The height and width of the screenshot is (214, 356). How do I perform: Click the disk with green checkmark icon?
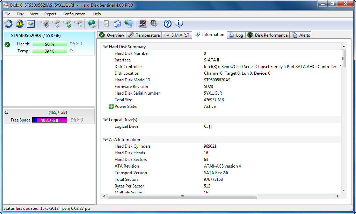click(x=67, y=24)
